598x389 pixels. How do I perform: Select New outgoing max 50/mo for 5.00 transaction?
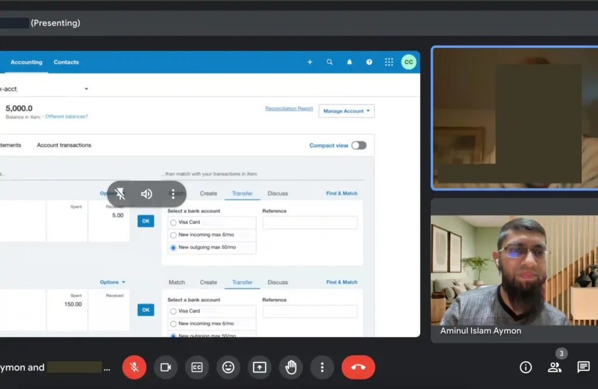[173, 248]
